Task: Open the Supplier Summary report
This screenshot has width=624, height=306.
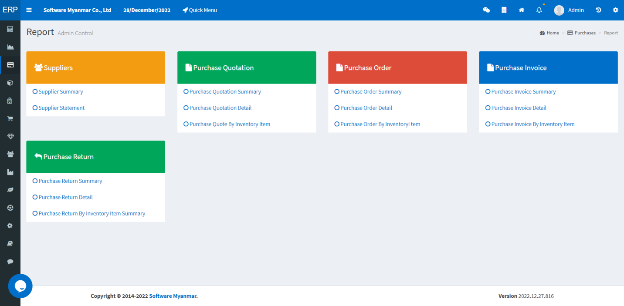Action: coord(58,92)
